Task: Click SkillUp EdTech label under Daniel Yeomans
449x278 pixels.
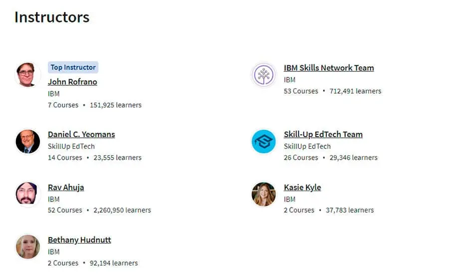Action: coord(71,146)
